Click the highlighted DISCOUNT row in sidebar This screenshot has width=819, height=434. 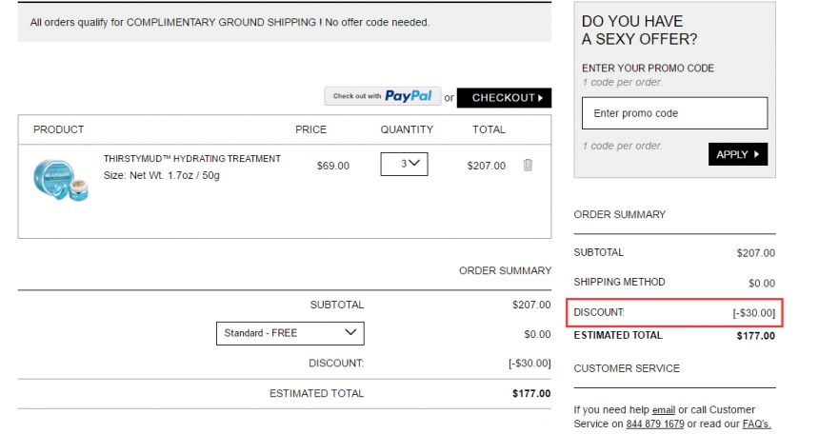click(x=674, y=313)
